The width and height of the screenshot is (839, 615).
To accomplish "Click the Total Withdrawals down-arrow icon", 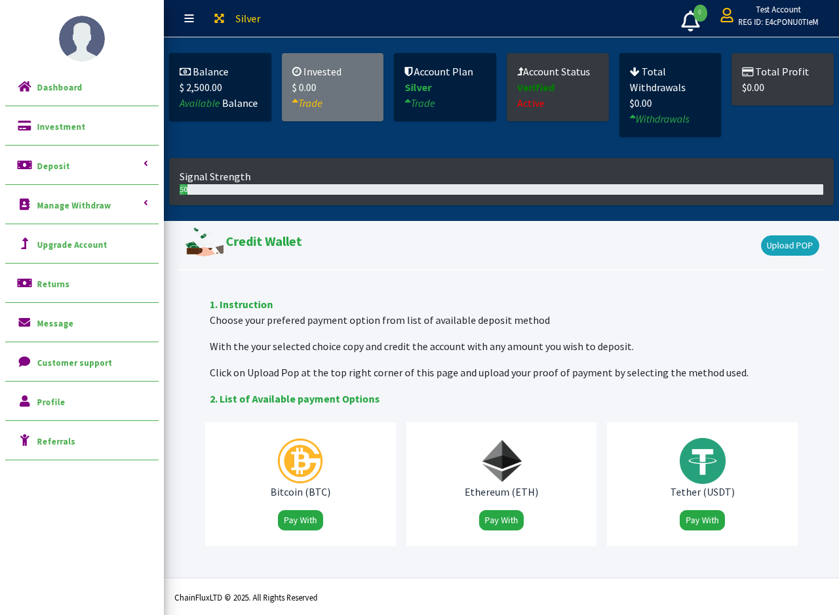I will point(634,71).
